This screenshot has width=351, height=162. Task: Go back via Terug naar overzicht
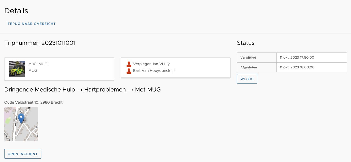(x=32, y=24)
